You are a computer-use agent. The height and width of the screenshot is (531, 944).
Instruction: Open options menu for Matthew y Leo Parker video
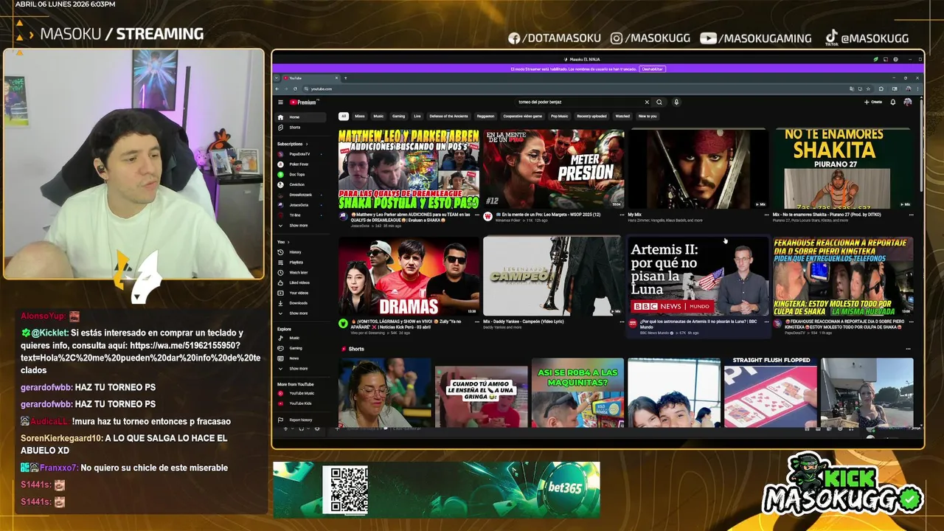[x=477, y=215]
